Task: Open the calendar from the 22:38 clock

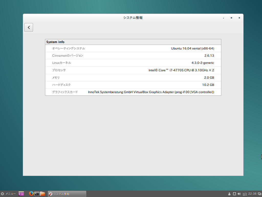Action: tap(252, 194)
